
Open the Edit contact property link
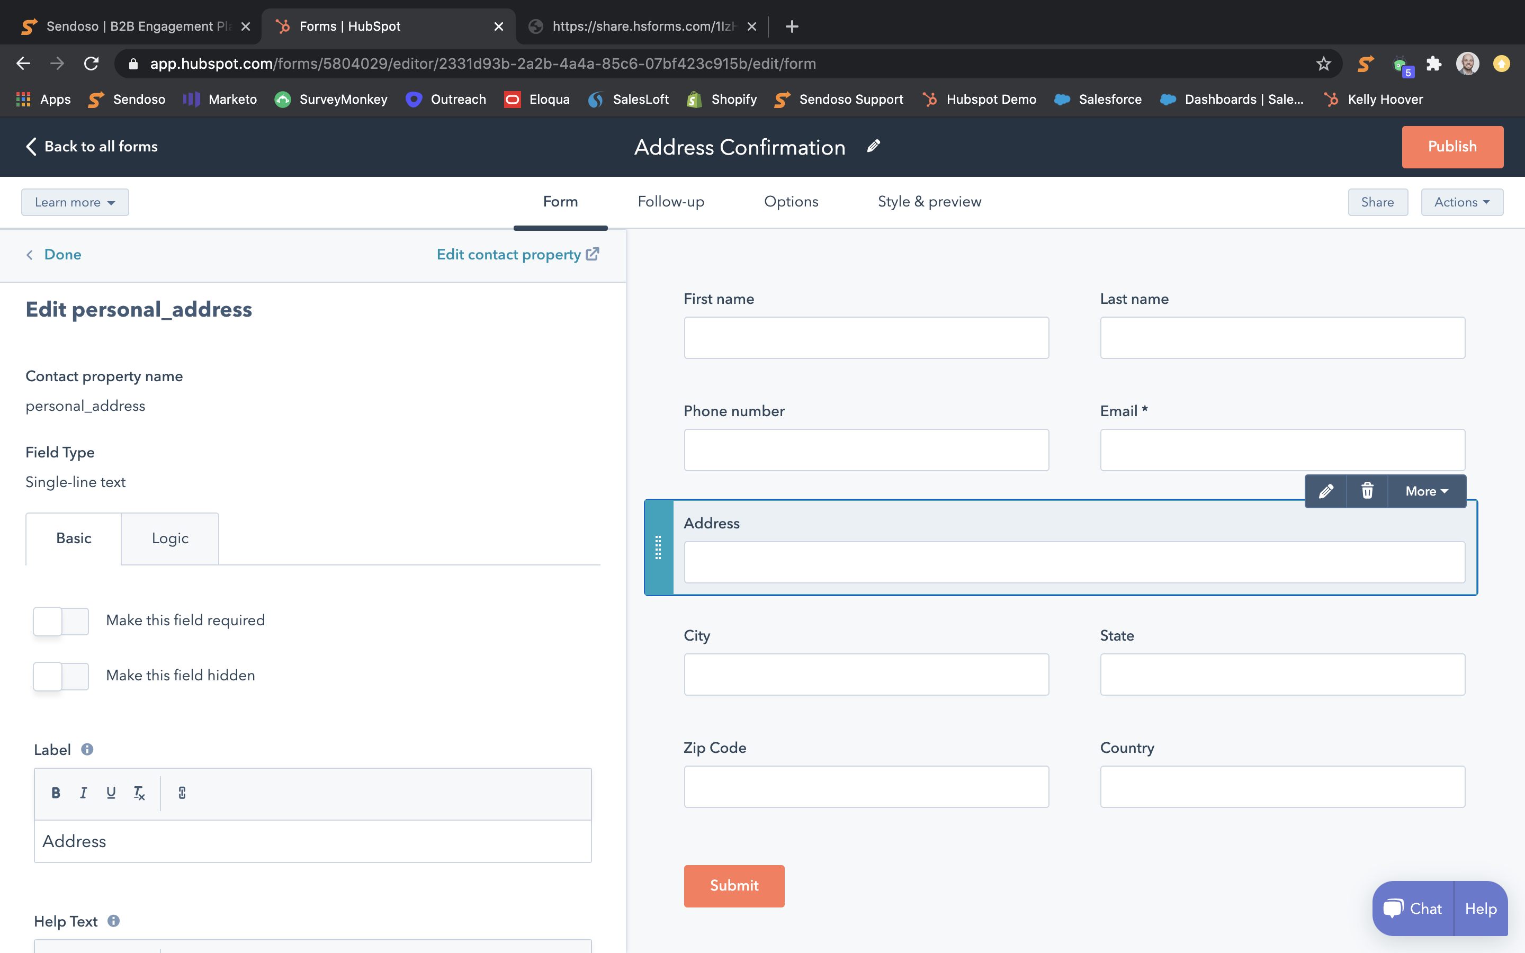coord(517,255)
